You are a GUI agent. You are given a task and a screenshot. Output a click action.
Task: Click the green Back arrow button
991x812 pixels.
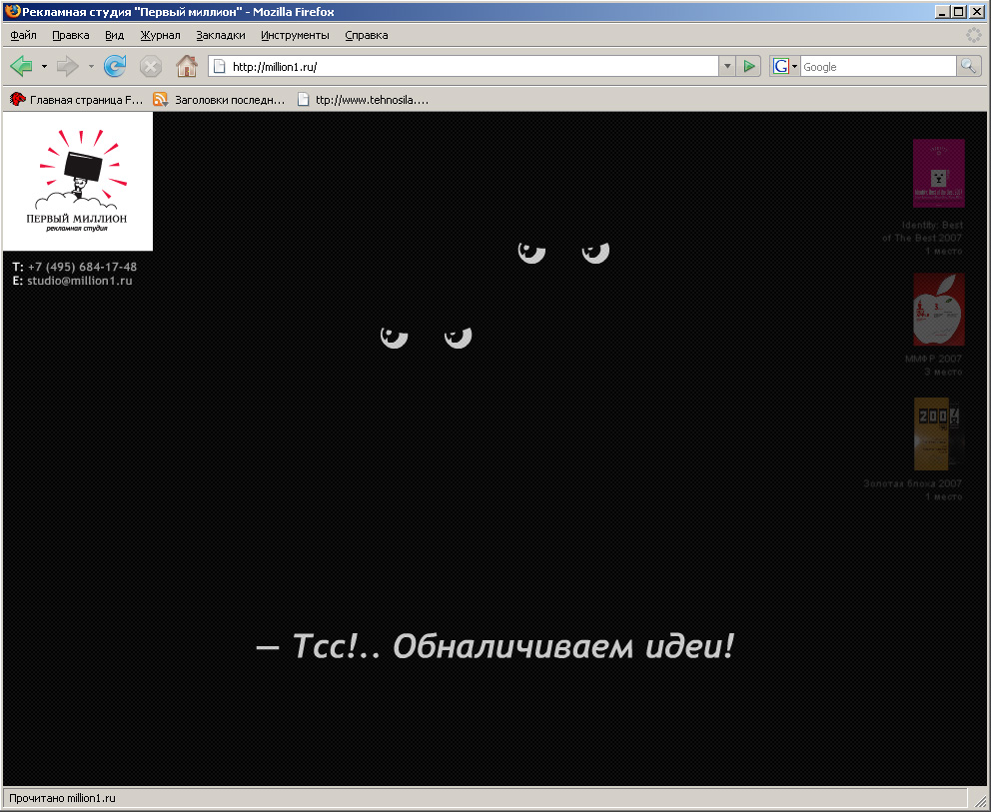click(x=22, y=66)
